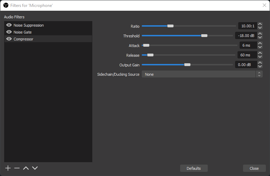Close the filters dialog with Close button
The image size is (270, 176).
(x=254, y=168)
